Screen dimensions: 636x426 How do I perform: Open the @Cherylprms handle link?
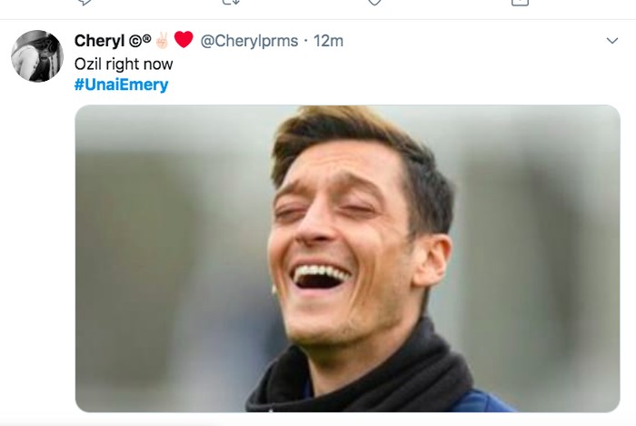tap(249, 41)
